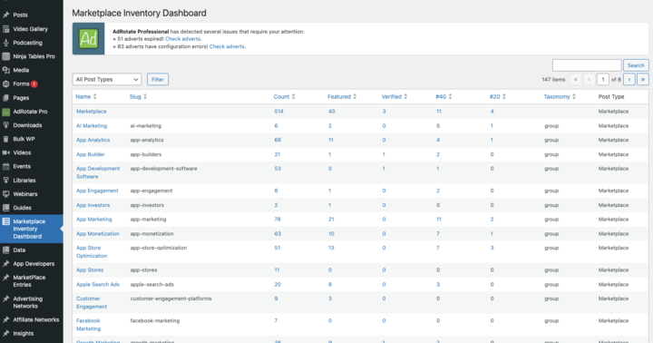Image resolution: width=653 pixels, height=343 pixels.
Task: Click Check adverts link for configuration errors
Action: click(x=227, y=46)
